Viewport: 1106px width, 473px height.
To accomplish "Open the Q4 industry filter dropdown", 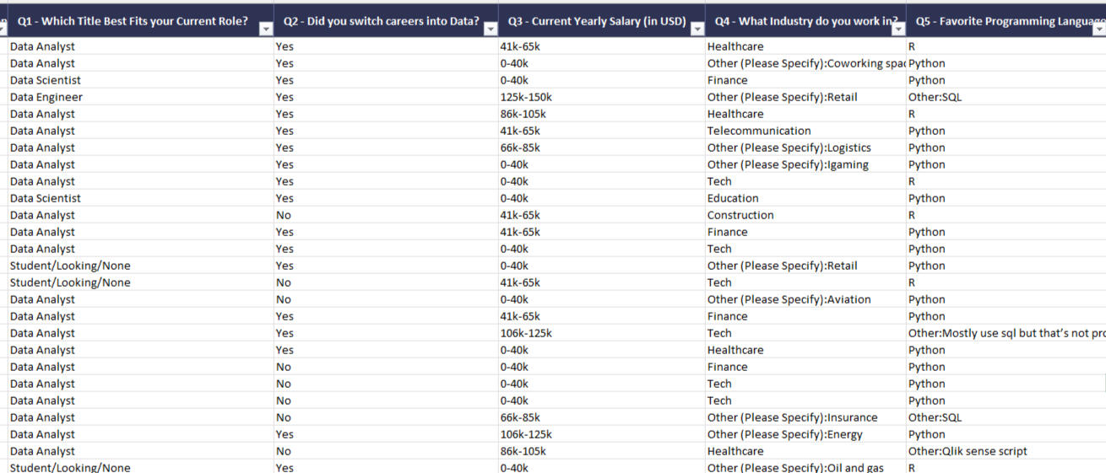I will tap(898, 29).
